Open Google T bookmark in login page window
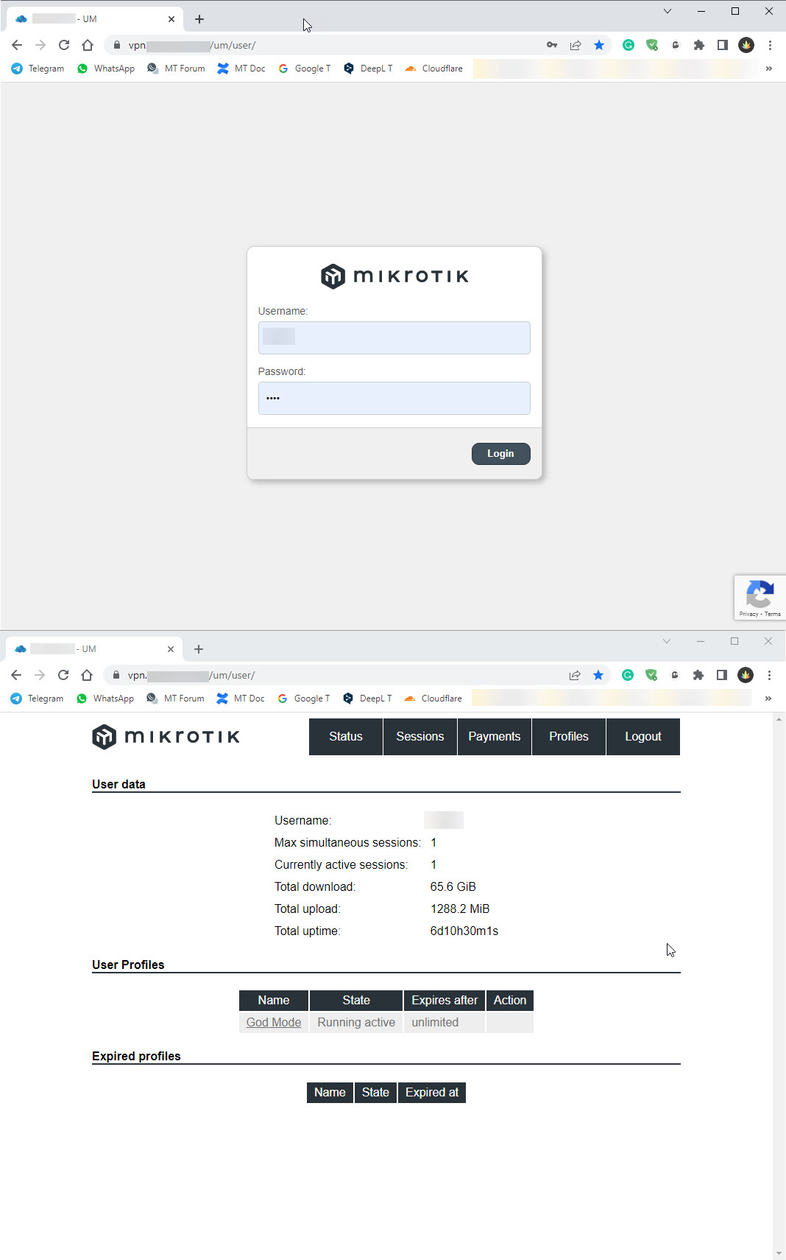The image size is (786, 1260). (304, 69)
